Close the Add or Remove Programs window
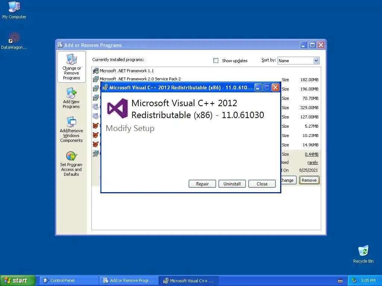Screen dimensions: 382x286 [x=321, y=45]
